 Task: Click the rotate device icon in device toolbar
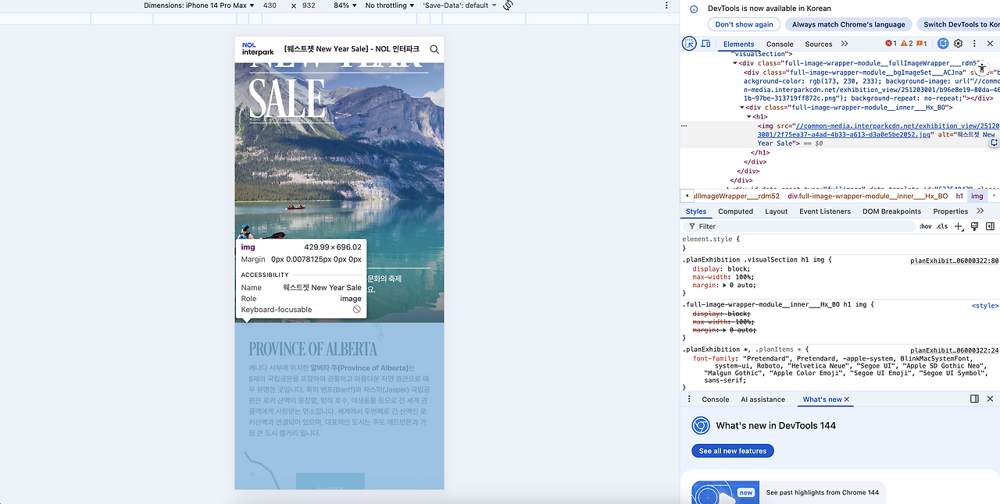[x=508, y=5]
